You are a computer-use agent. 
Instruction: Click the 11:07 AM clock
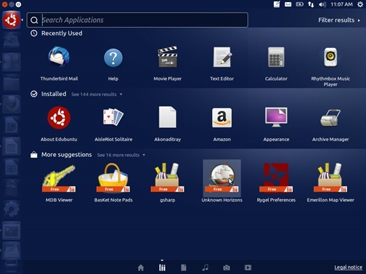click(x=342, y=4)
